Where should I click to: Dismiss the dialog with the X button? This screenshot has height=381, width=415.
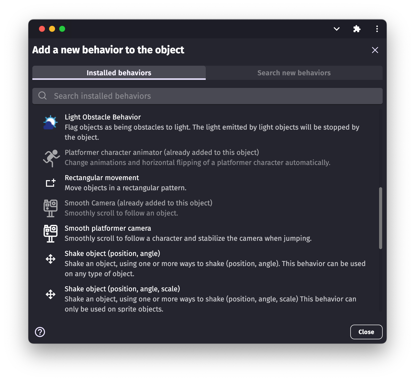click(375, 50)
